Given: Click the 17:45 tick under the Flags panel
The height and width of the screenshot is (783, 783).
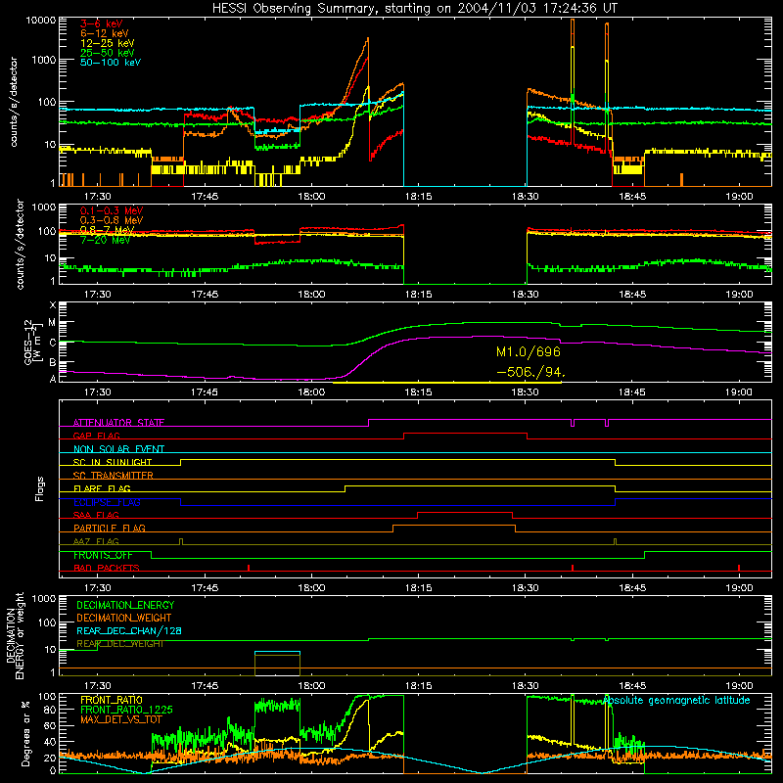Looking at the screenshot, I should pyautogui.click(x=205, y=588).
